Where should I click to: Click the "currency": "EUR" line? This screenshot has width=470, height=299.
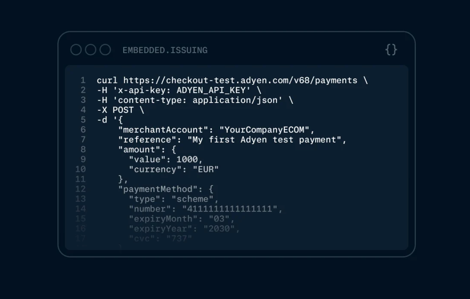click(x=173, y=170)
